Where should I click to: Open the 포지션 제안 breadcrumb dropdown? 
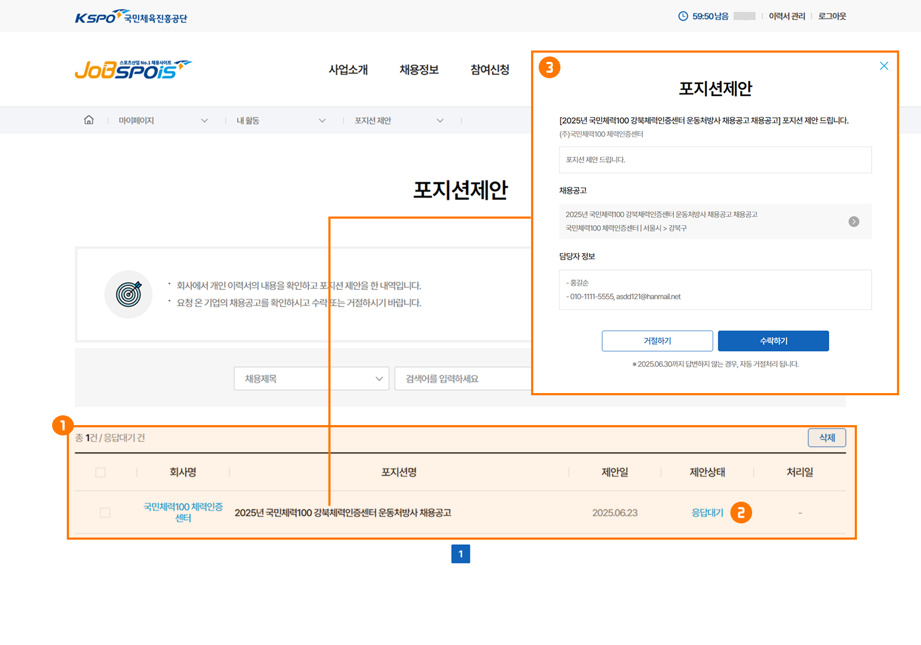click(440, 121)
